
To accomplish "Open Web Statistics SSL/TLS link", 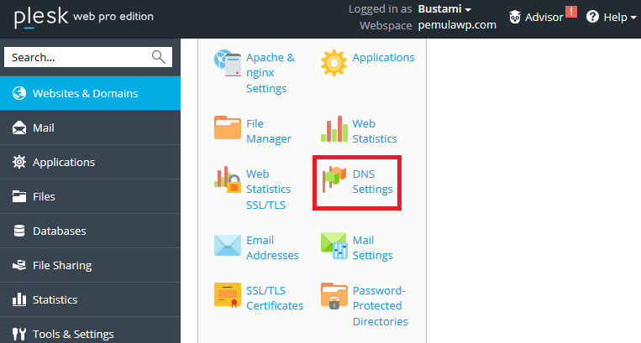I will click(x=269, y=190).
